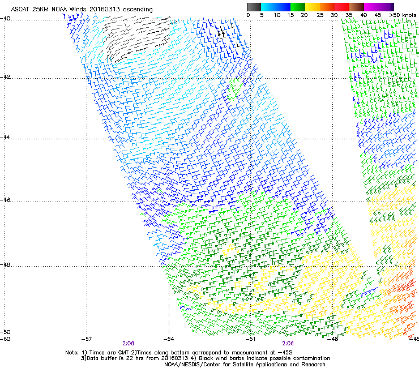Click the red 30-35 knots legend swatch
Image resolution: width=419 pixels, height=368 pixels.
(342, 7)
